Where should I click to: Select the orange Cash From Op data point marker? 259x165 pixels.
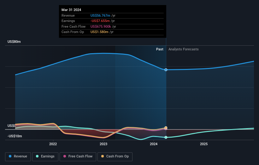pyautogui.click(x=166, y=128)
